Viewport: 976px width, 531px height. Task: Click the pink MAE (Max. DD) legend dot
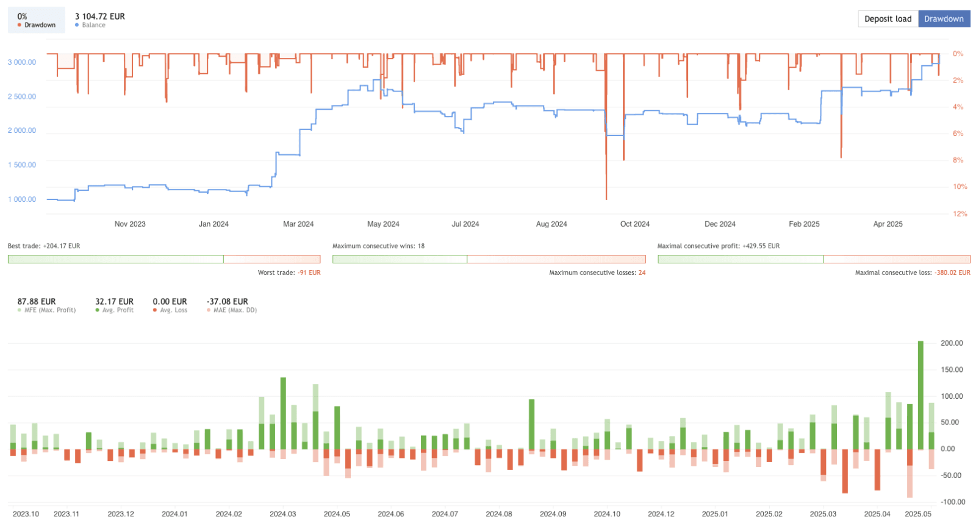pyautogui.click(x=209, y=310)
